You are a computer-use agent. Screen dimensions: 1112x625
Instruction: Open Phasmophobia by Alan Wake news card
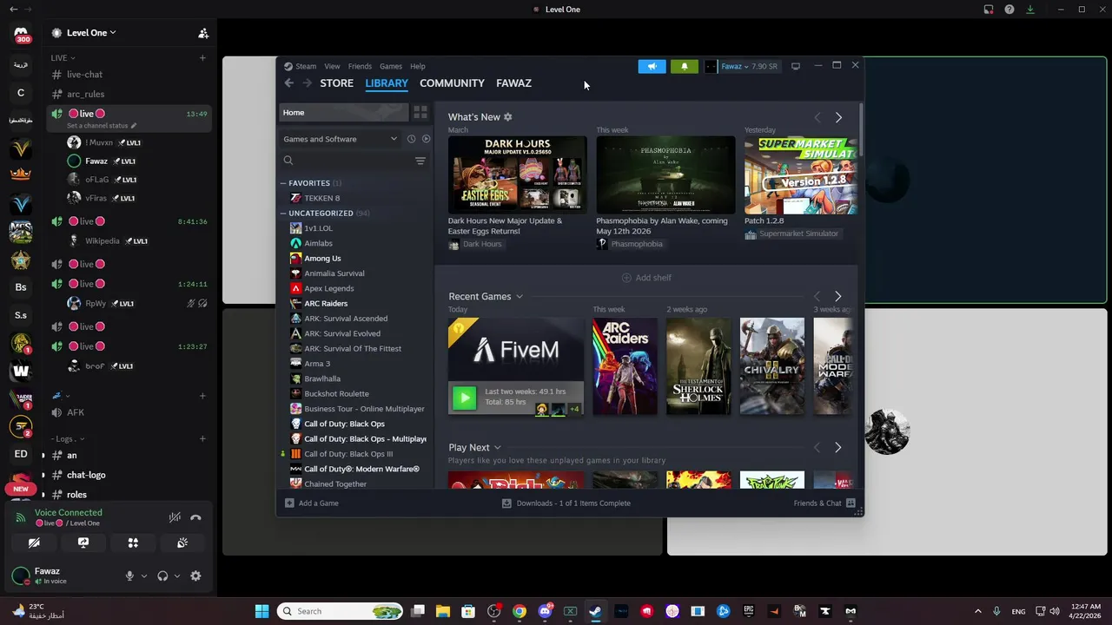[x=665, y=174]
